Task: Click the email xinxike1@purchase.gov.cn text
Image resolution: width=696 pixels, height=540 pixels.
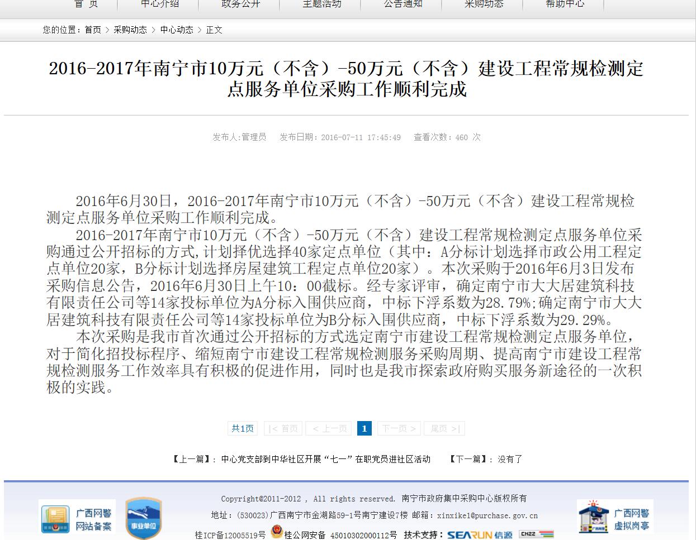Action: [x=487, y=516]
